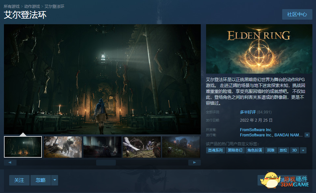Select the first dark hall screenshot thumbnail

click(x=23, y=147)
